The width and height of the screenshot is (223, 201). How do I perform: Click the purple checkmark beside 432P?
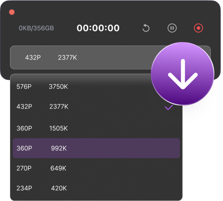[x=169, y=107]
